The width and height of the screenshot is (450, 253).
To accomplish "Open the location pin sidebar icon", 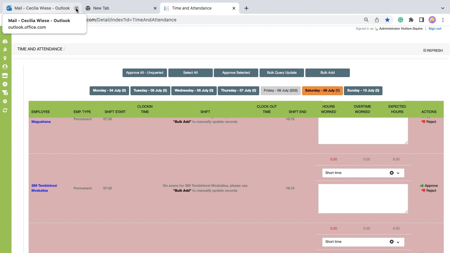I will (5, 58).
